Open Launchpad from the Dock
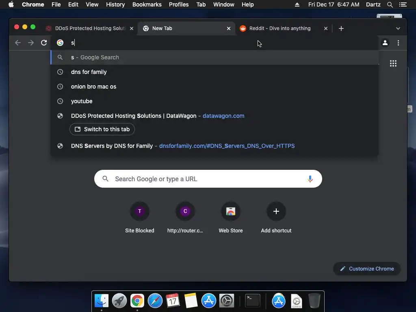The image size is (416, 312). click(119, 301)
